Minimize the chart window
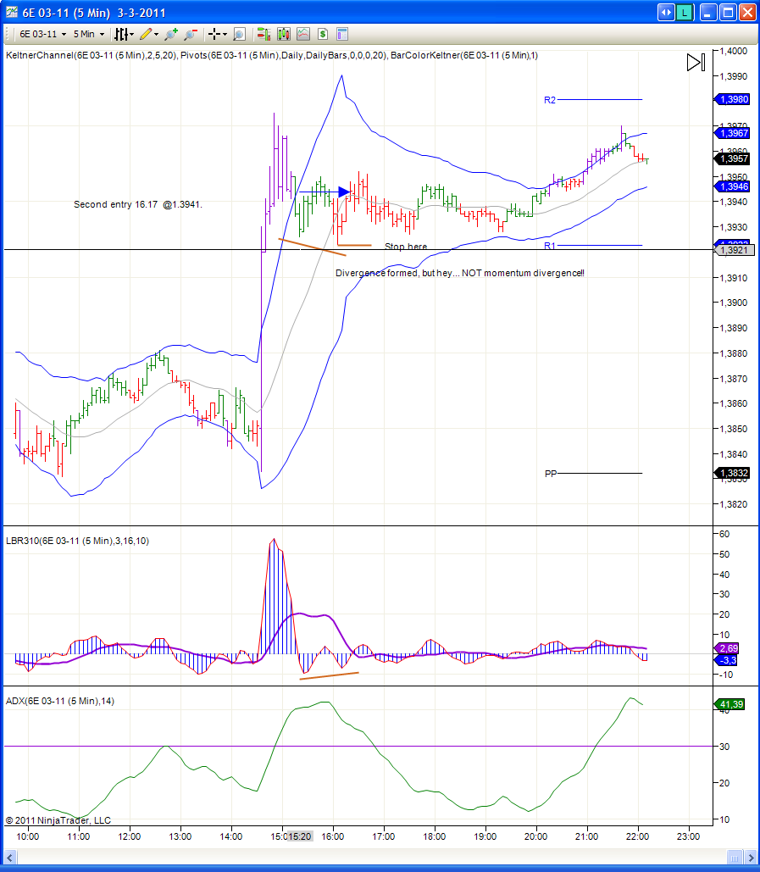Image resolution: width=760 pixels, height=872 pixels. click(x=707, y=12)
